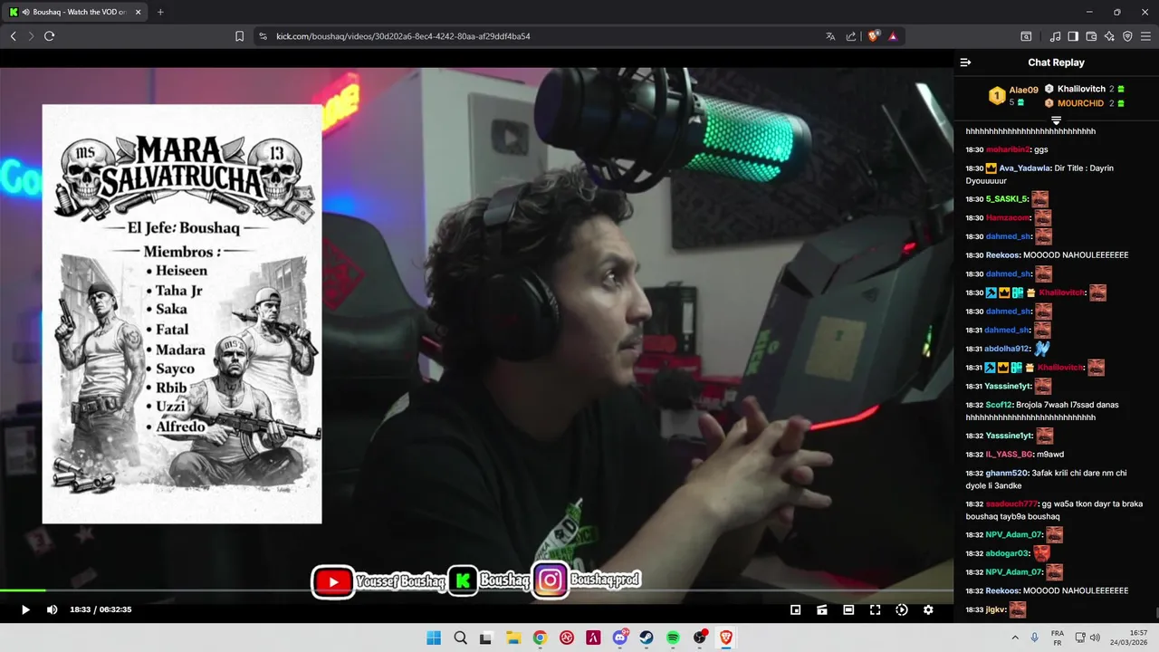Click username 5_SASKI_5 in chat
Screen dimensions: 1159x652
click(x=1007, y=199)
